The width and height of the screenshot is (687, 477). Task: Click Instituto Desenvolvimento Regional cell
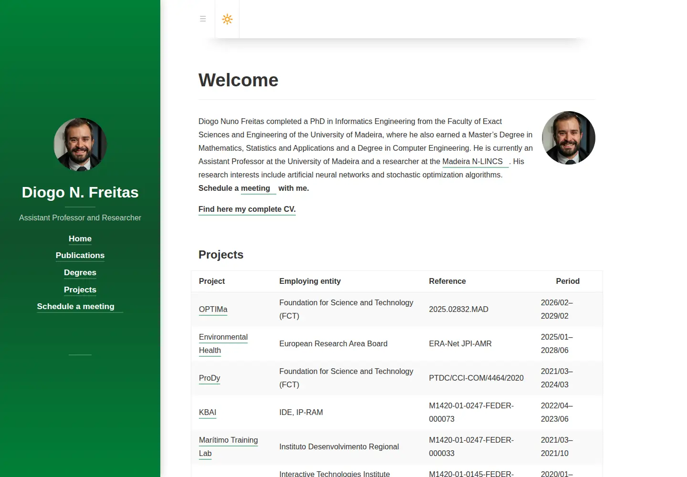coord(339,446)
